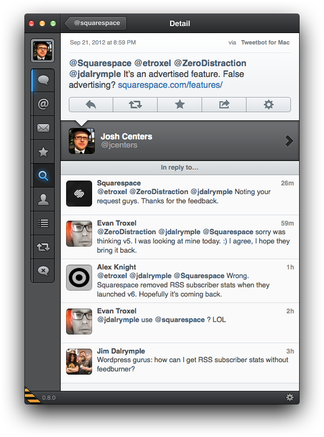Image resolution: width=324 pixels, height=437 pixels.
Task: Select Josh Centers name text
Action: click(126, 136)
